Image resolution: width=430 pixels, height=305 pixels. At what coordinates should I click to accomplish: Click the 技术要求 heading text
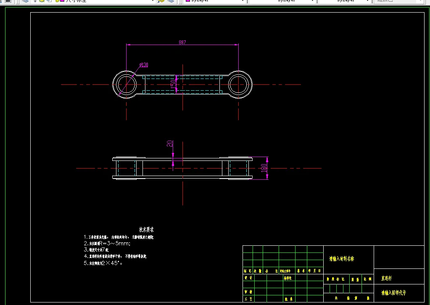click(146, 230)
